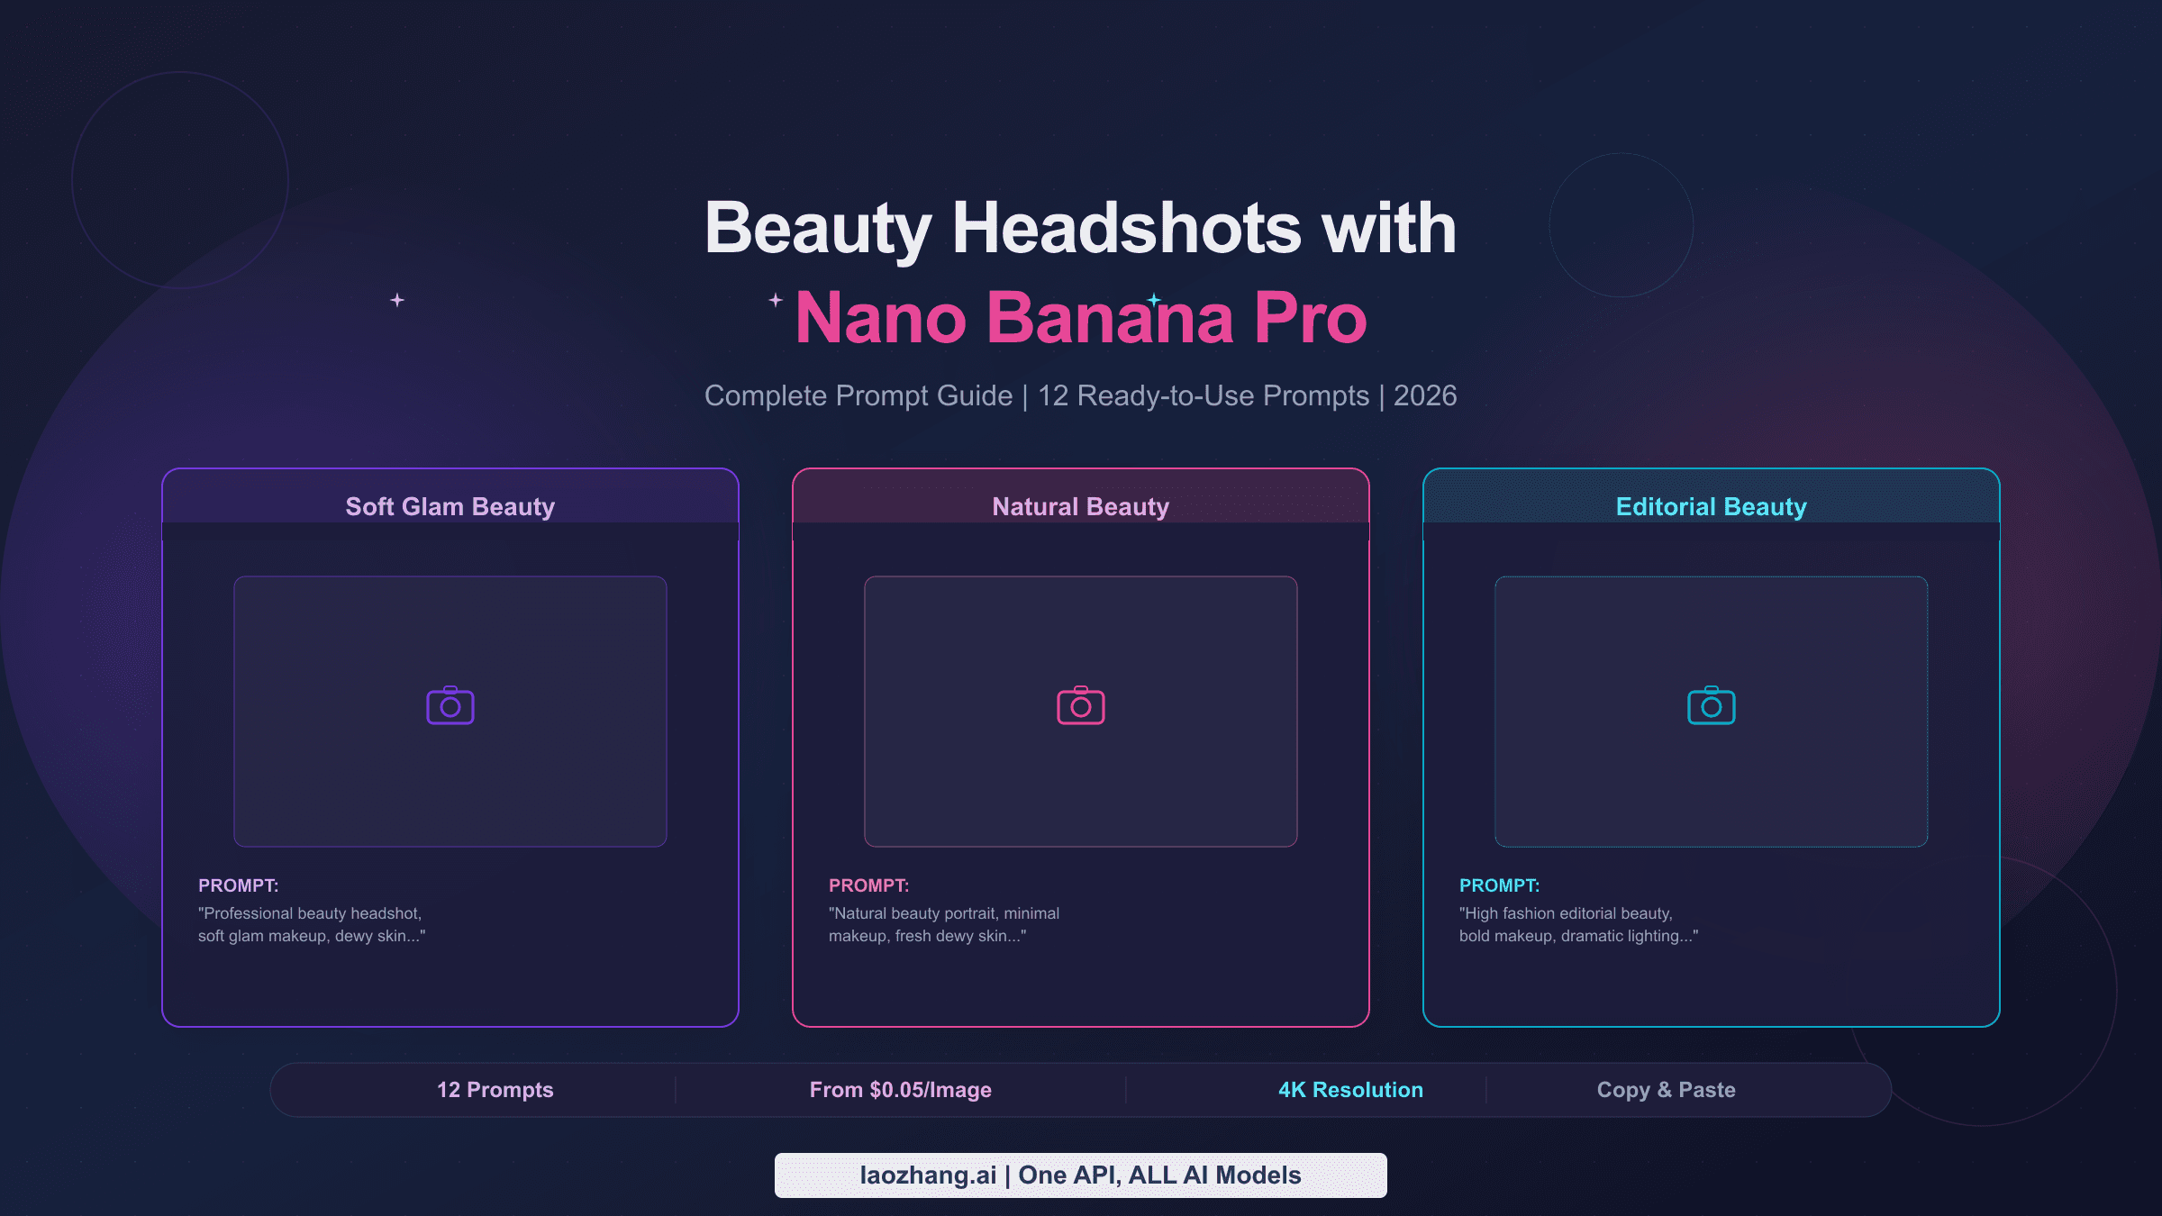Click the pink camera icon in Natural Beauty card

click(1081, 705)
